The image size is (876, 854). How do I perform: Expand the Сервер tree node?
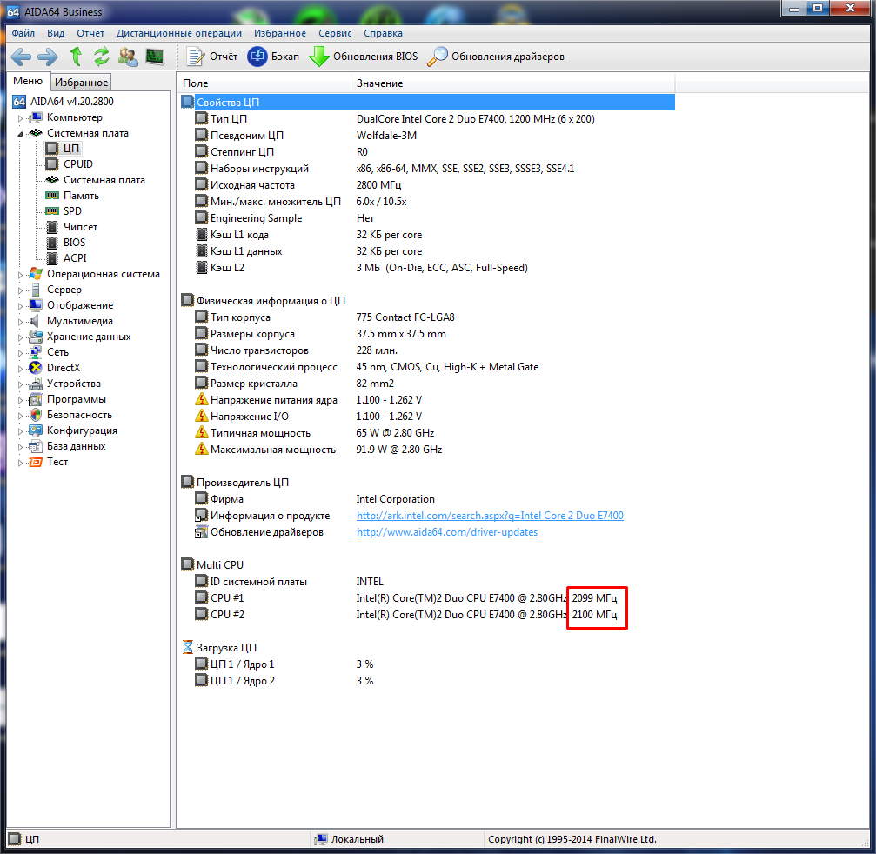pos(20,290)
